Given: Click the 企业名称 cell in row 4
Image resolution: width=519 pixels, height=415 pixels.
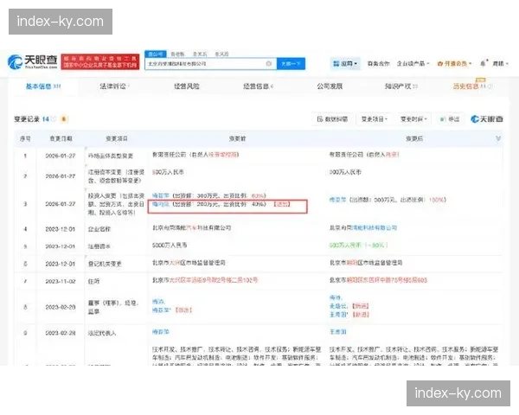Looking at the screenshot, I should click(x=99, y=229).
